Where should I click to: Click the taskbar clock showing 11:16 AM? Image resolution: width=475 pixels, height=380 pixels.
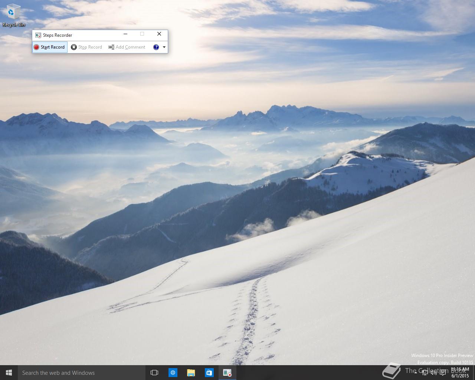pyautogui.click(x=460, y=373)
